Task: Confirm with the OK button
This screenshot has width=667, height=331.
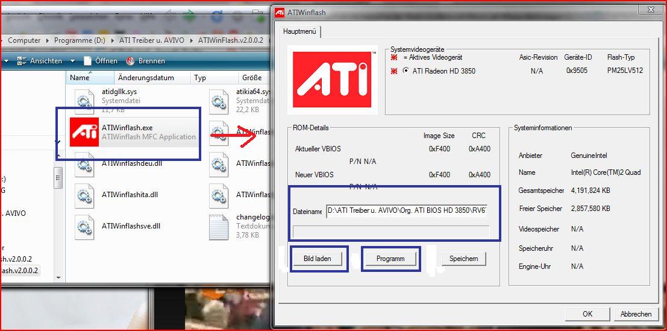Action: coord(587,314)
